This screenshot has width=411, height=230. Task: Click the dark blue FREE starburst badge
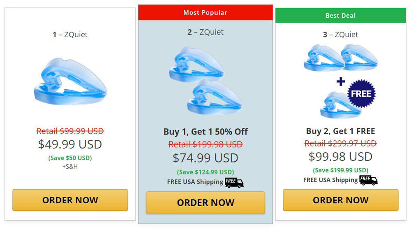tap(361, 93)
